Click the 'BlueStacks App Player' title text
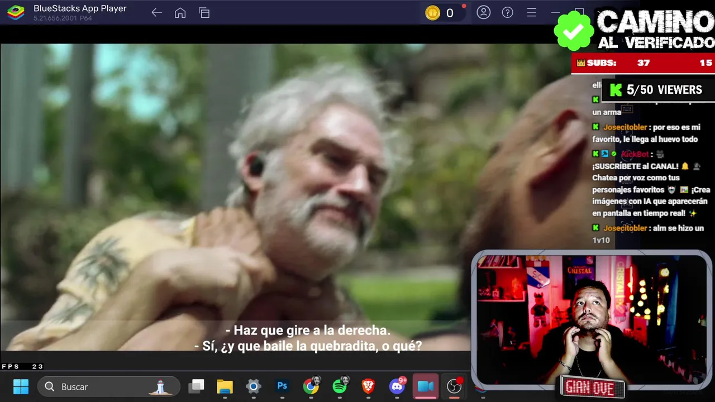 tap(80, 8)
